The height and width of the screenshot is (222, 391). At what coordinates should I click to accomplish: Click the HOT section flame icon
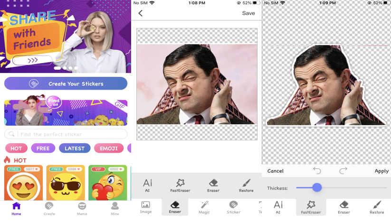tap(7, 160)
